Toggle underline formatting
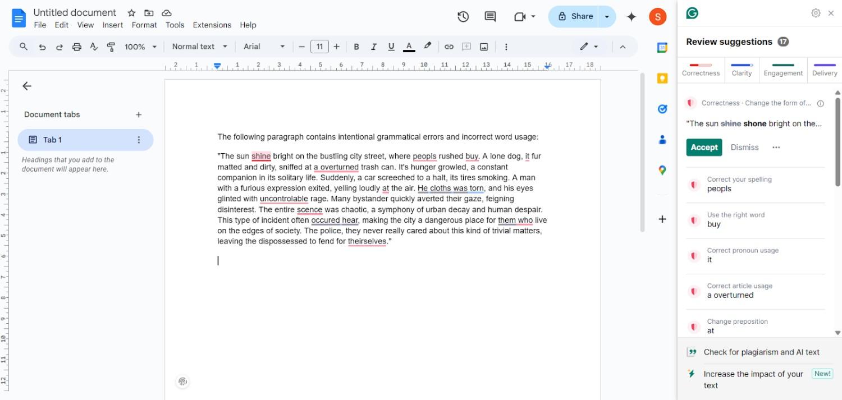This screenshot has height=400, width=842. 391,47
